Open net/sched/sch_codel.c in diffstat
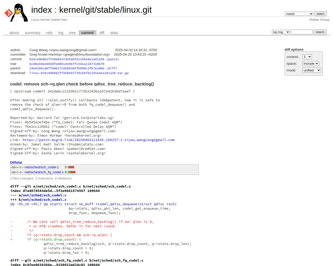The image size is (333, 266). tap(42, 167)
